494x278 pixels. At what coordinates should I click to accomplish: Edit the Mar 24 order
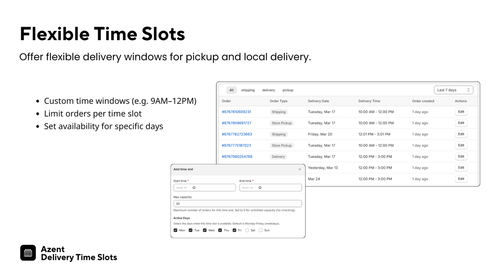(x=461, y=179)
